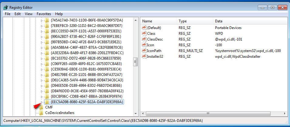The width and height of the screenshot is (290, 127).
Task: Expand the {990A2BD7-E738-46C7-B26F-1CF8FB9F1391} key
Action: [42, 37]
